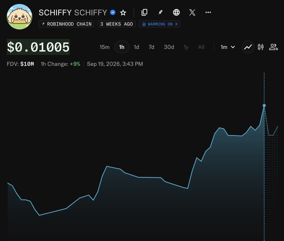Select the 1h time range

tap(122, 47)
